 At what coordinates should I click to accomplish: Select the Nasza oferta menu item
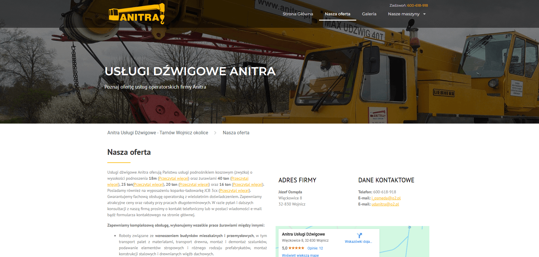(338, 14)
